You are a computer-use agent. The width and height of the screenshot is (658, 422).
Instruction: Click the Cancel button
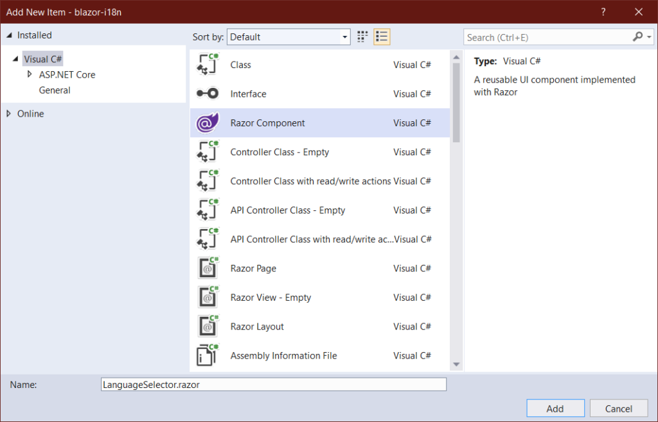[x=619, y=409]
